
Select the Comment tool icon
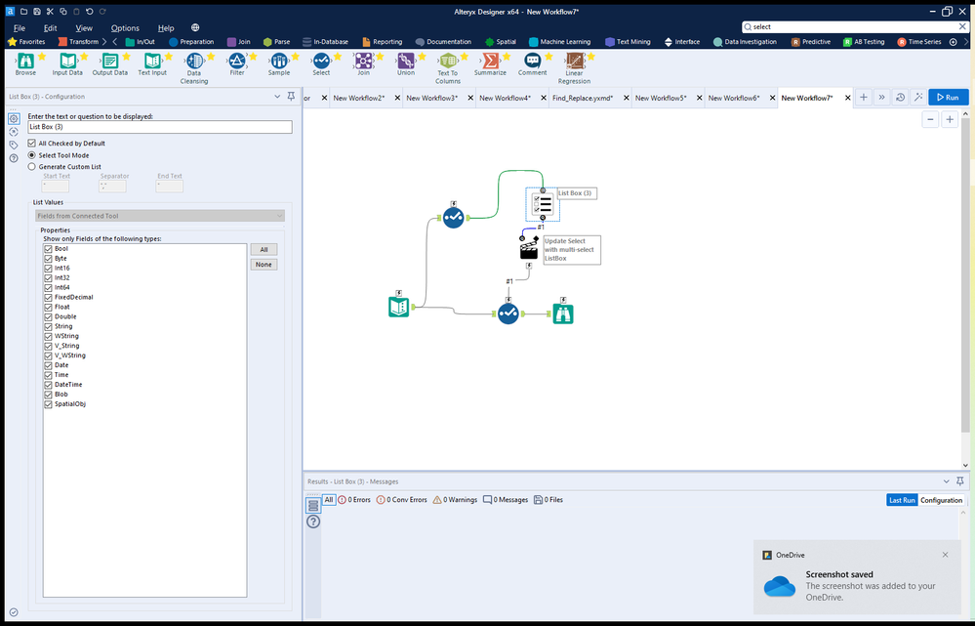pyautogui.click(x=532, y=61)
